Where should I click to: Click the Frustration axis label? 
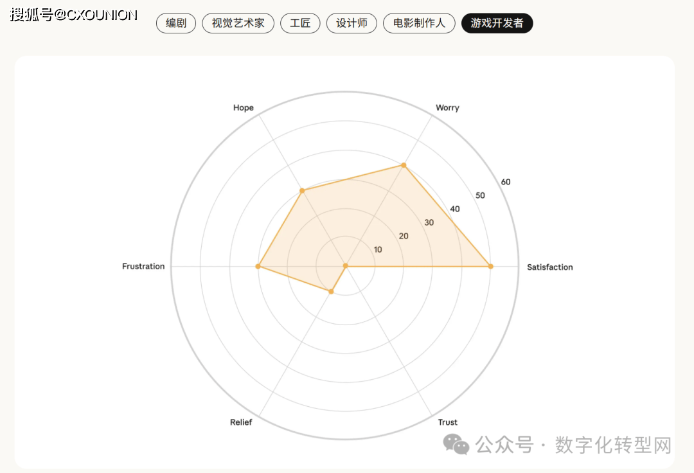(143, 267)
